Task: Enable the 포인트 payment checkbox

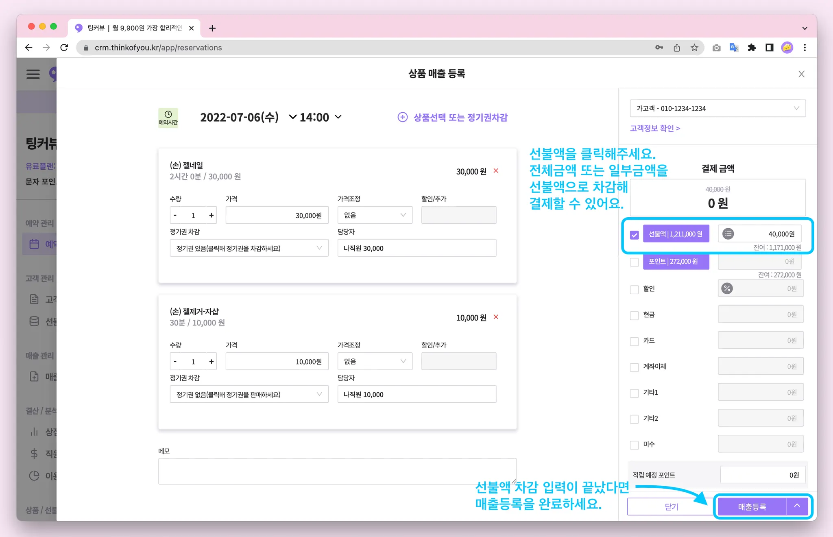Action: tap(635, 262)
